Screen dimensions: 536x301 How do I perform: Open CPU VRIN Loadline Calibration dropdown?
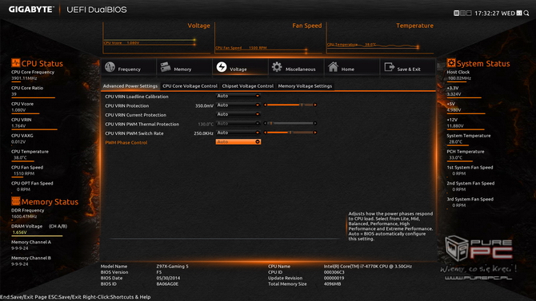pyautogui.click(x=238, y=96)
